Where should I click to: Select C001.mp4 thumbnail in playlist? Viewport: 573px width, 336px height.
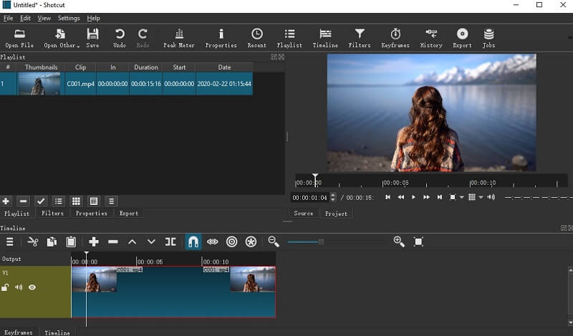(39, 84)
